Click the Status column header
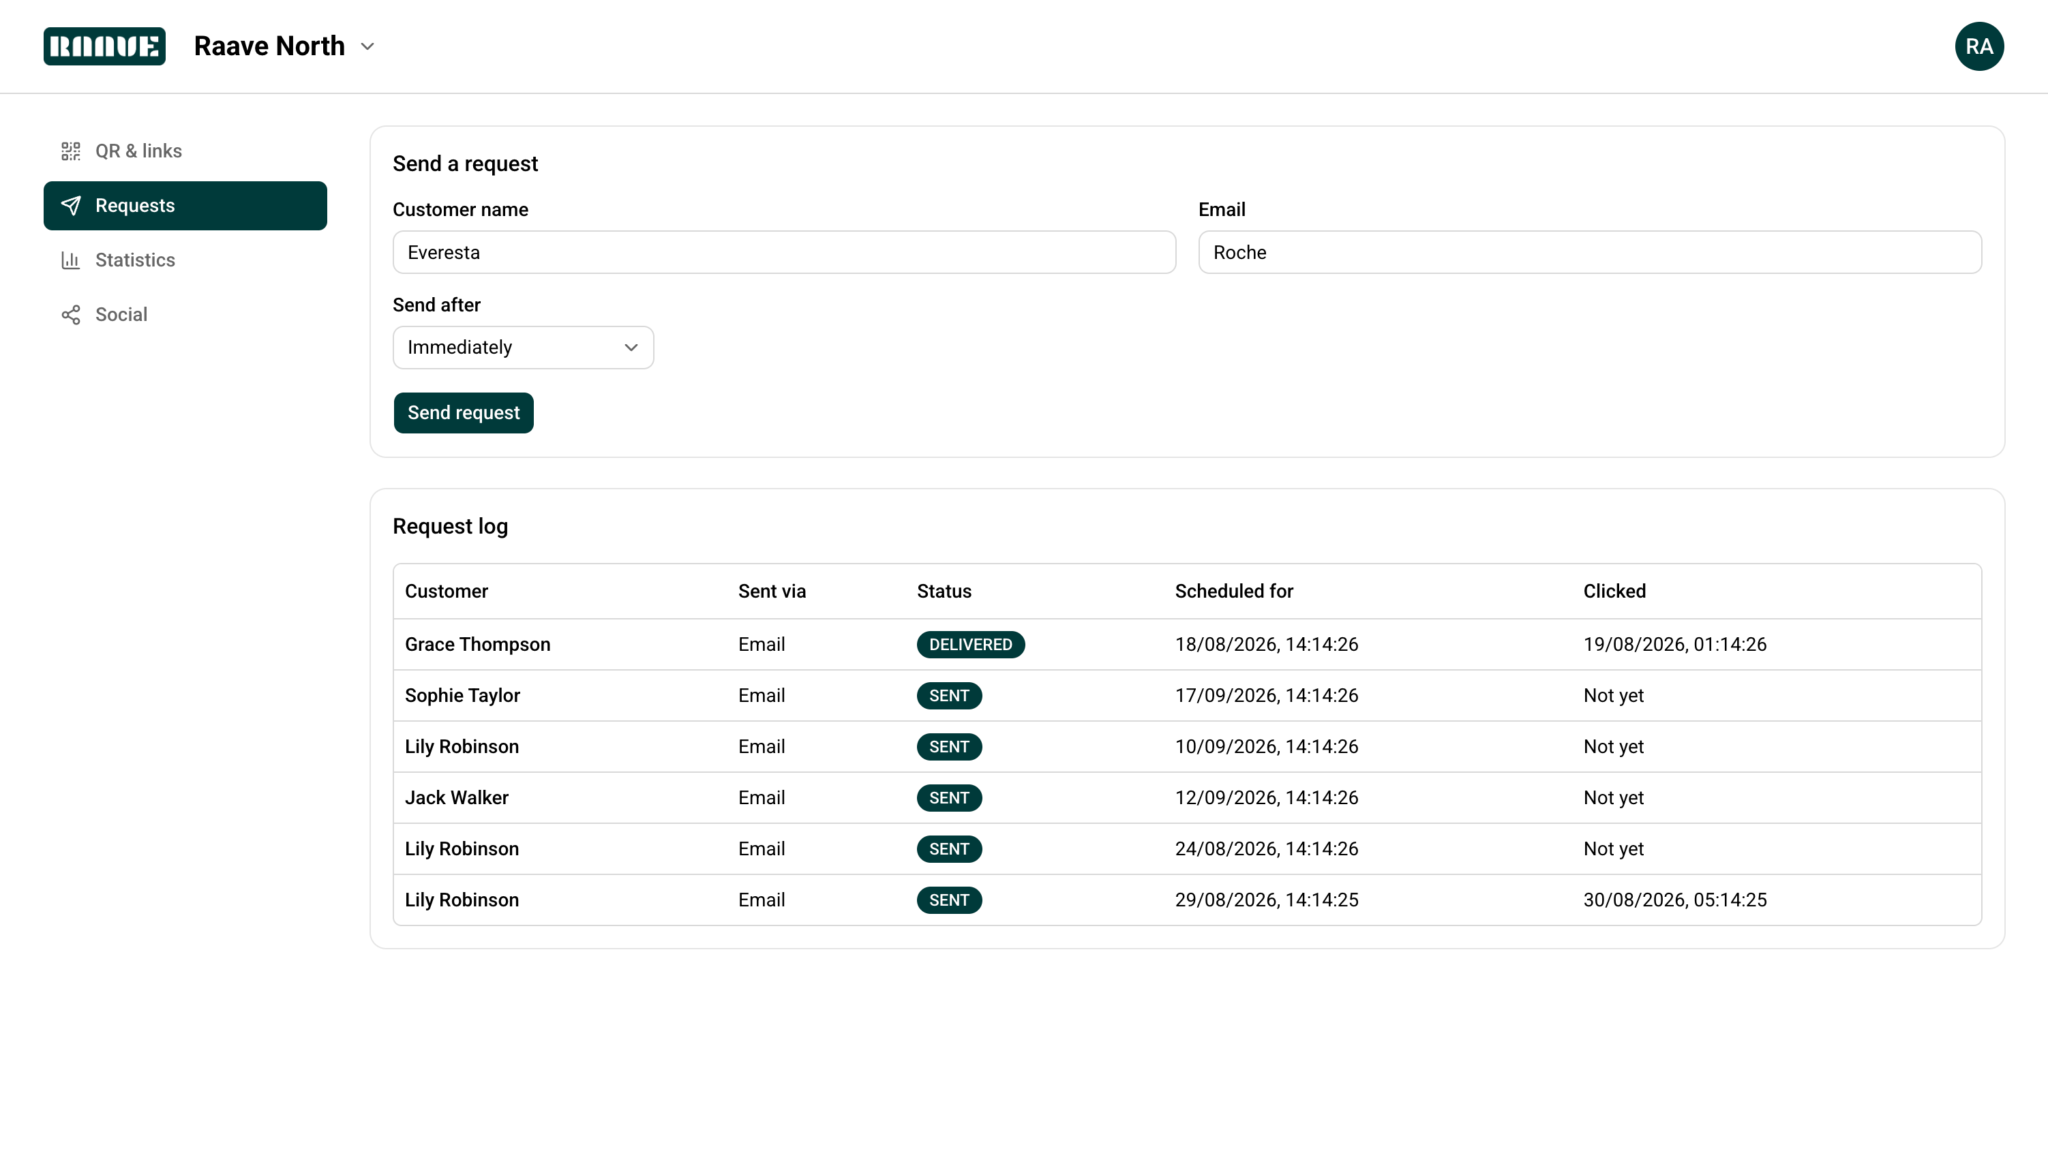 (944, 591)
